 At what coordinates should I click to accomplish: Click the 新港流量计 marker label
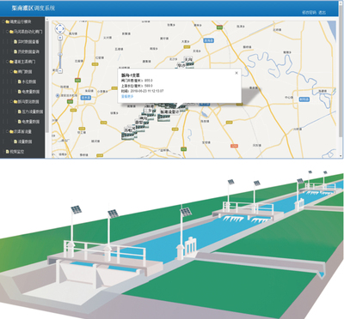pyautogui.click(x=169, y=111)
